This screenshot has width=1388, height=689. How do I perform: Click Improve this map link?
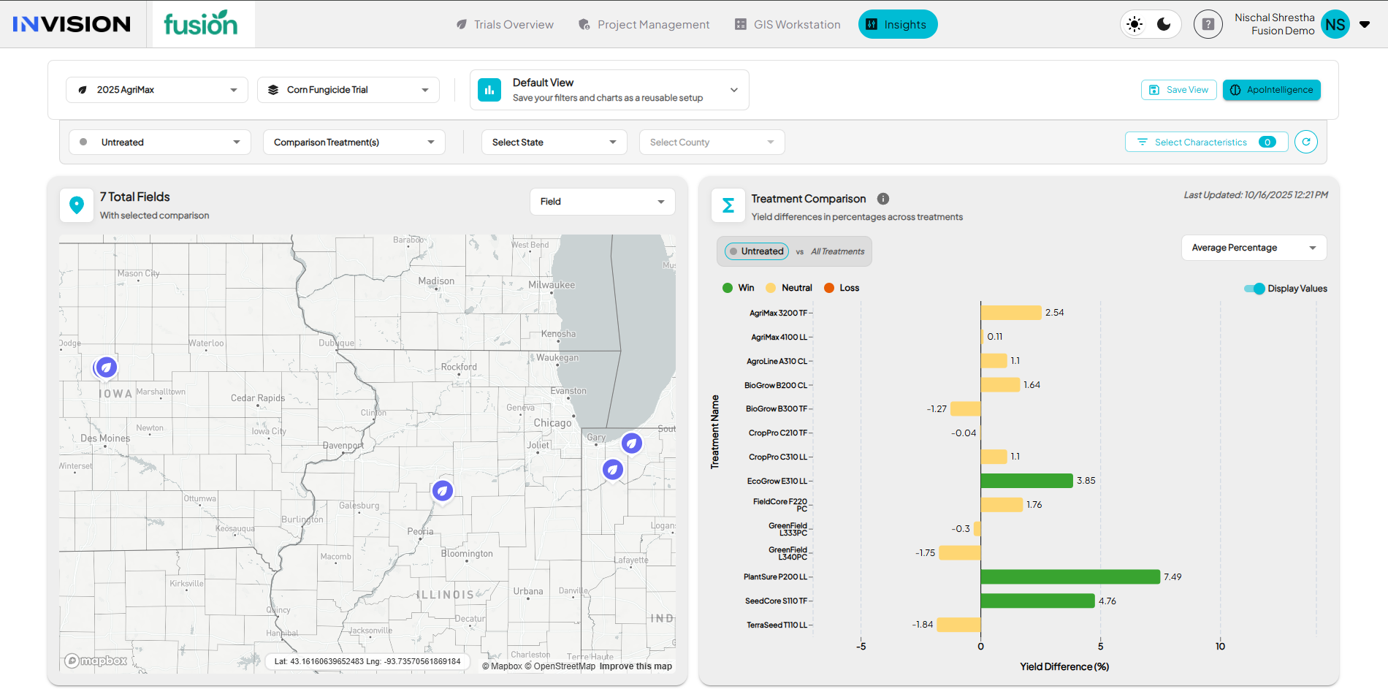click(636, 666)
